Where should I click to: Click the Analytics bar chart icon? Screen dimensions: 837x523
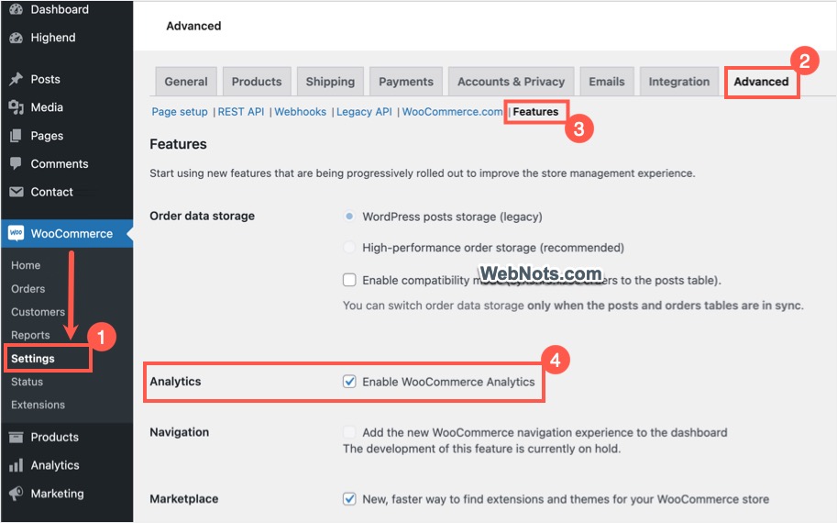coord(16,465)
